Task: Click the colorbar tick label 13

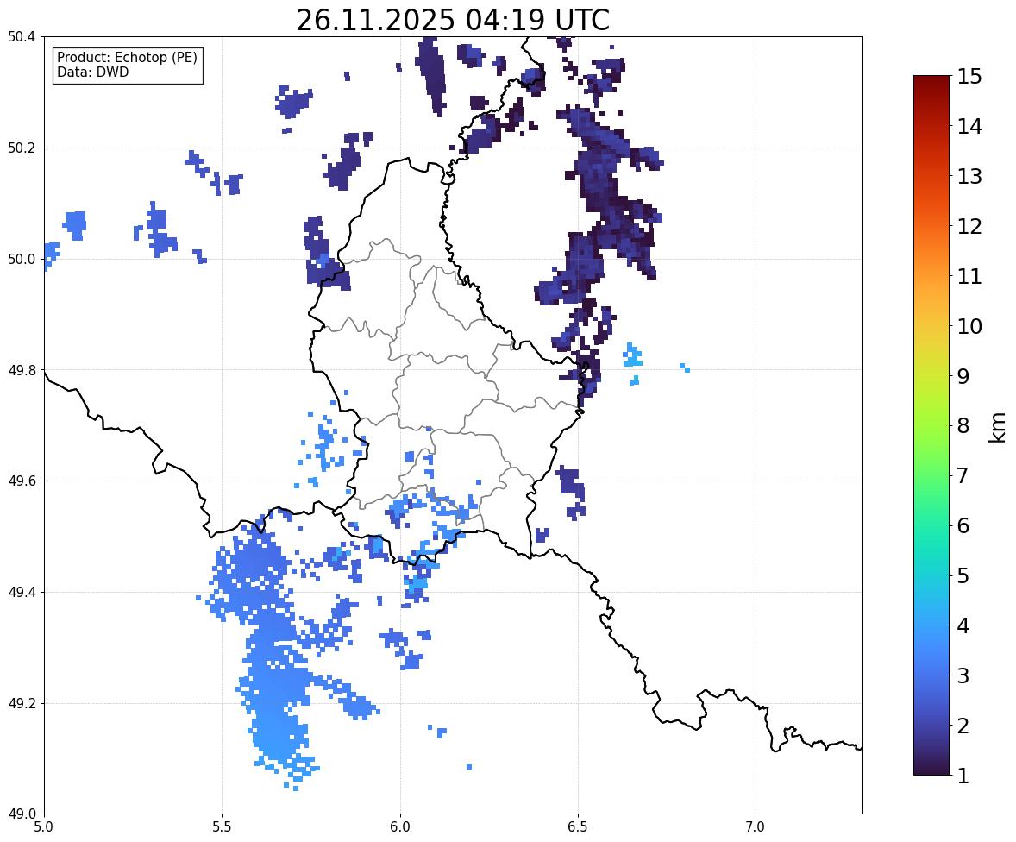Action: [x=969, y=176]
